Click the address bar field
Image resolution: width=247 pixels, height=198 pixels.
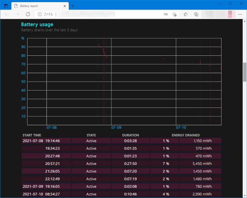pos(106,14)
